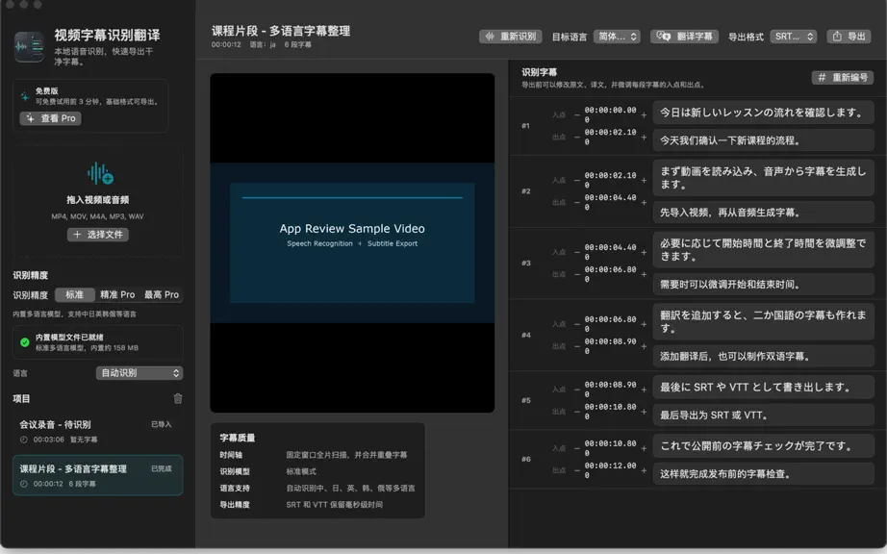Edit translation 最后导出为 SRT 或 VTT
The height and width of the screenshot is (554, 887).
pos(763,415)
